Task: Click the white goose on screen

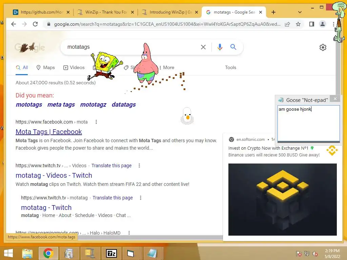Action: pos(187,116)
